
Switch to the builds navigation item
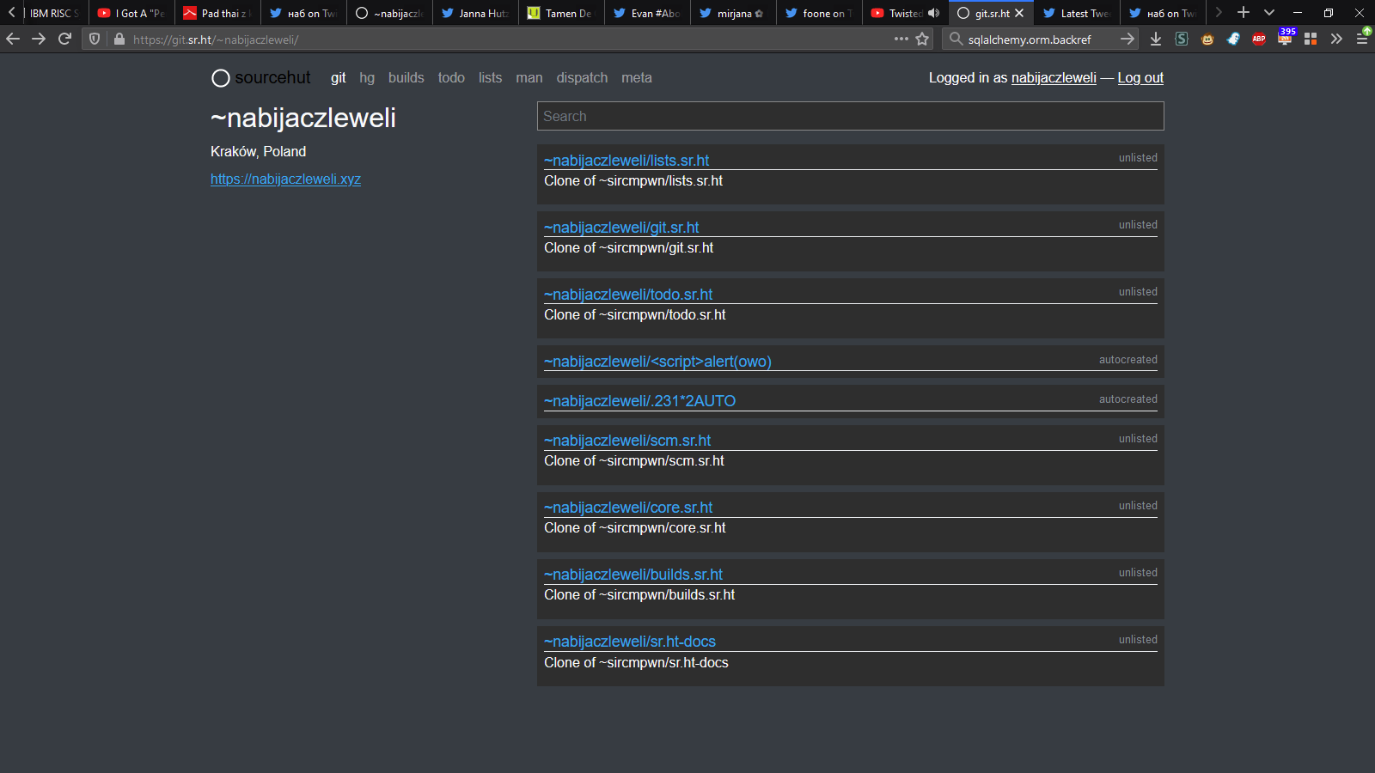point(406,77)
